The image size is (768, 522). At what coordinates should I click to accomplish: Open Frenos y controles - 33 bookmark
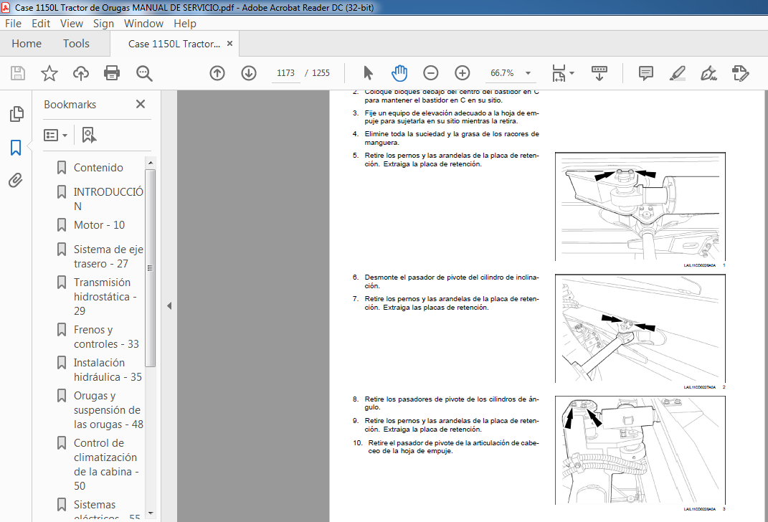(106, 336)
